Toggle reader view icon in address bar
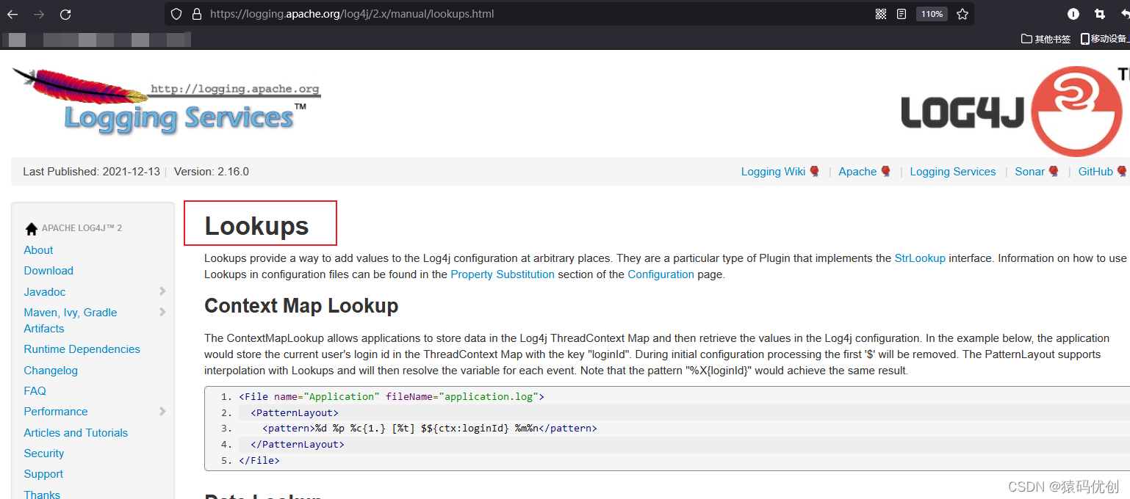1130x499 pixels. tap(902, 14)
